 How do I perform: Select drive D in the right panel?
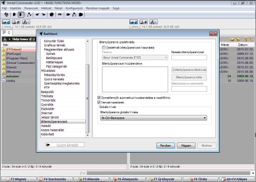(x=143, y=22)
